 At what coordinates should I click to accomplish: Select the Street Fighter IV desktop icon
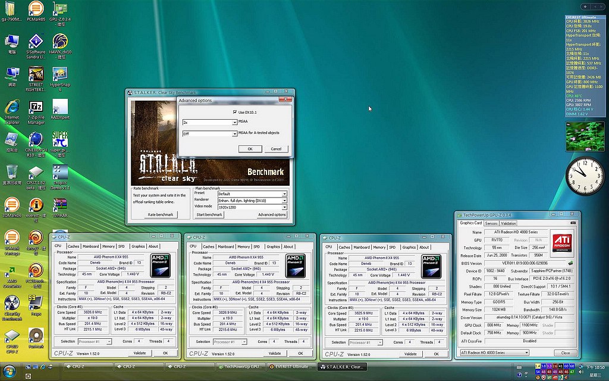click(36, 79)
